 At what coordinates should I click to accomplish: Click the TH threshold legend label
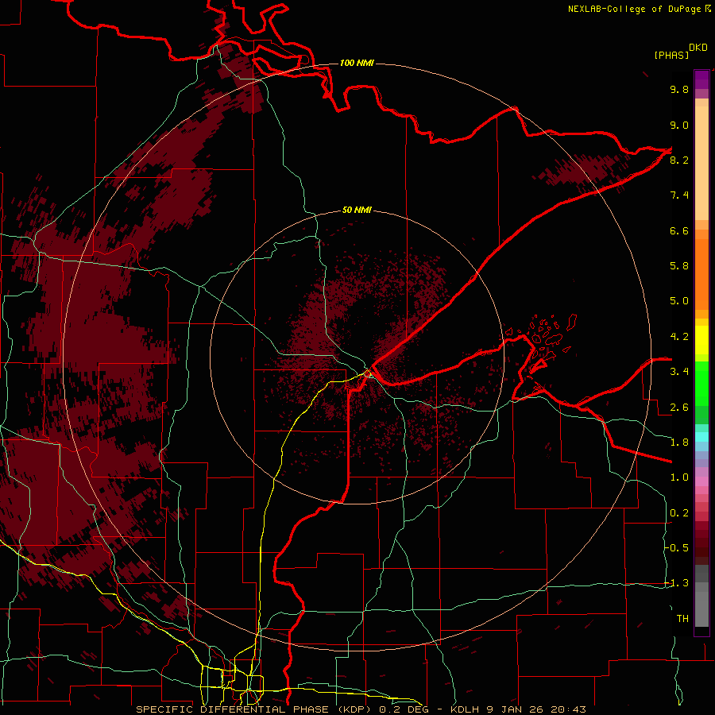click(x=682, y=619)
